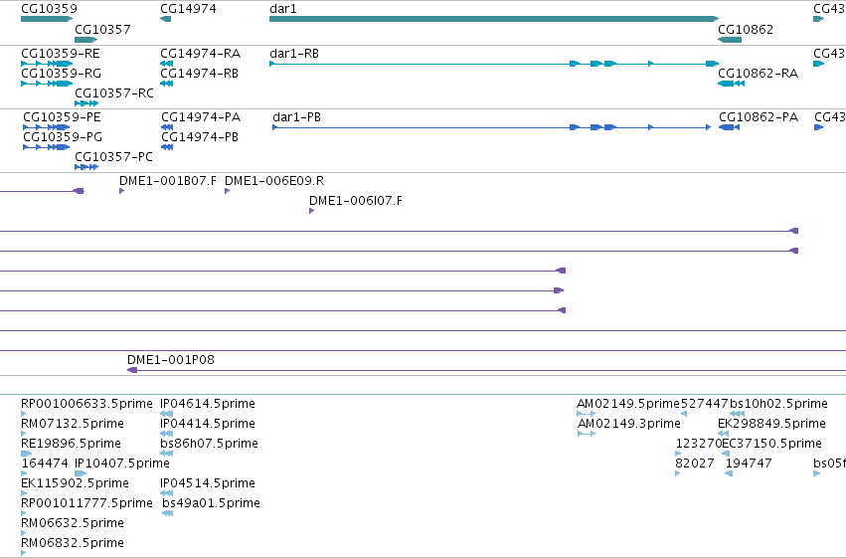
Task: Click the CG10359-RG transcript label
Action: point(61,74)
